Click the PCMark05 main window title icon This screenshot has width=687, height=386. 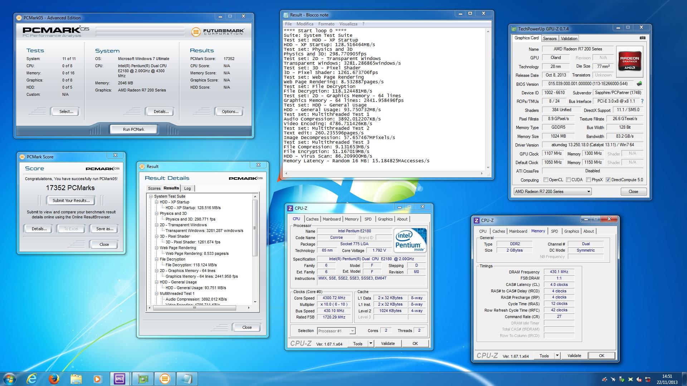tap(19, 18)
